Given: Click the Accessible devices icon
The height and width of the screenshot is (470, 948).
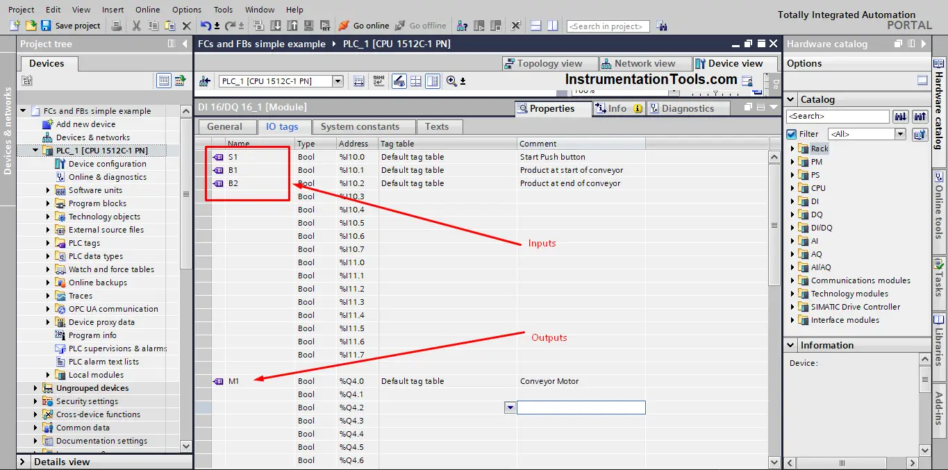Looking at the screenshot, I should point(462,26).
